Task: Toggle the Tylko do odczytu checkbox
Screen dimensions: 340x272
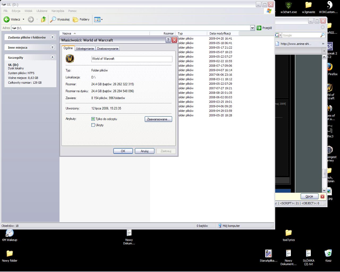Action: [93, 119]
